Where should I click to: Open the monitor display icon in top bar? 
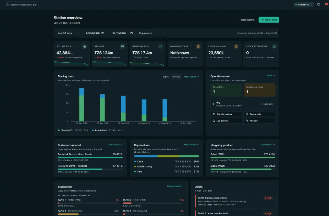click(318, 4)
